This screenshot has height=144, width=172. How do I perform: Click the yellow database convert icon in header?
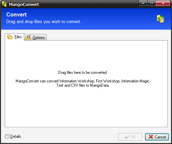click(160, 19)
